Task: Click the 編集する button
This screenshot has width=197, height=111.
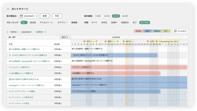Action: (x=65, y=37)
